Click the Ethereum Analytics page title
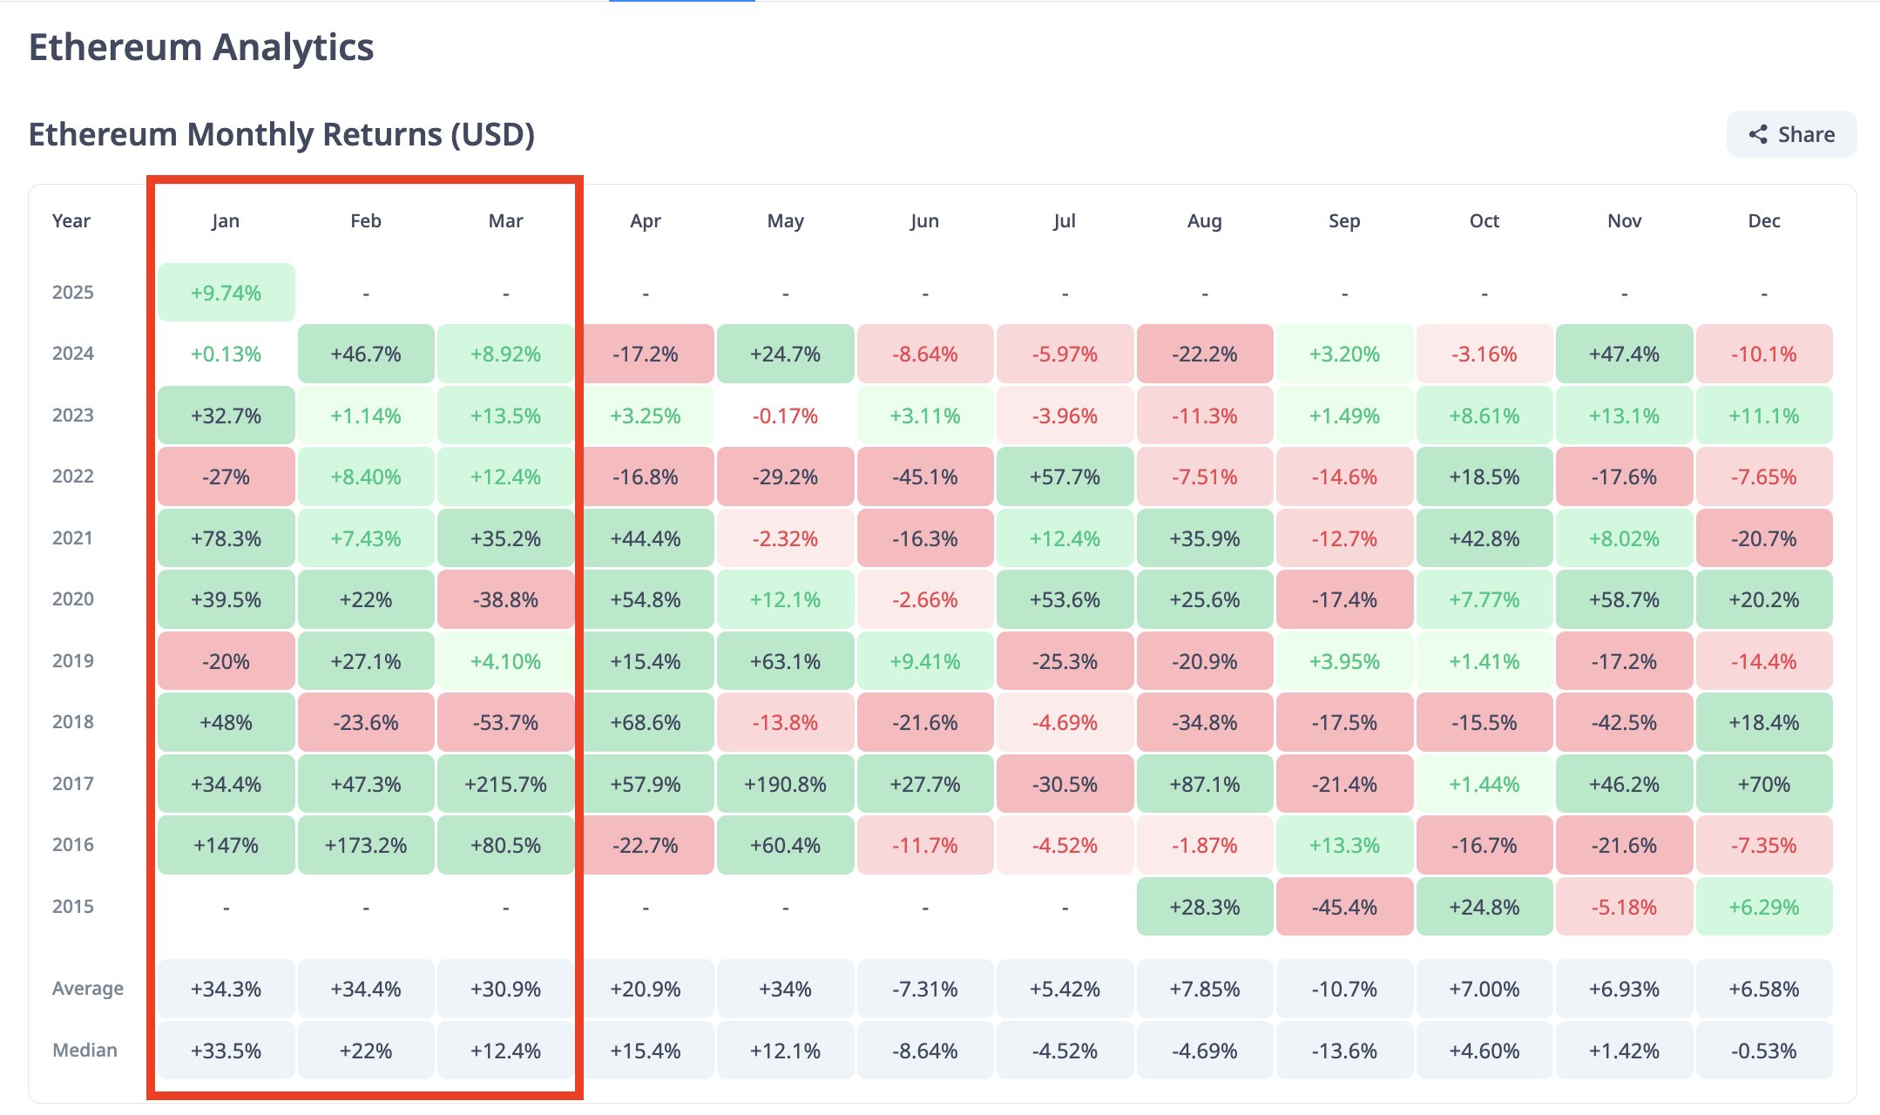Screen dimensions: 1880x1115 click(x=201, y=48)
